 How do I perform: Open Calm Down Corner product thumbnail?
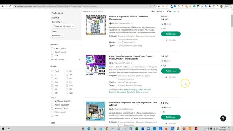pos(95,65)
